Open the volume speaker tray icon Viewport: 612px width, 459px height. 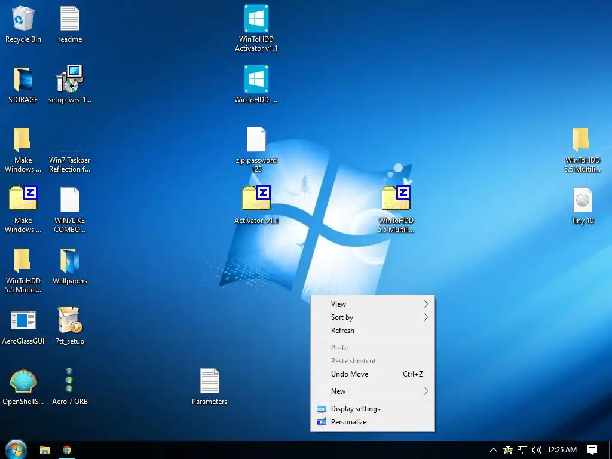[x=537, y=450]
